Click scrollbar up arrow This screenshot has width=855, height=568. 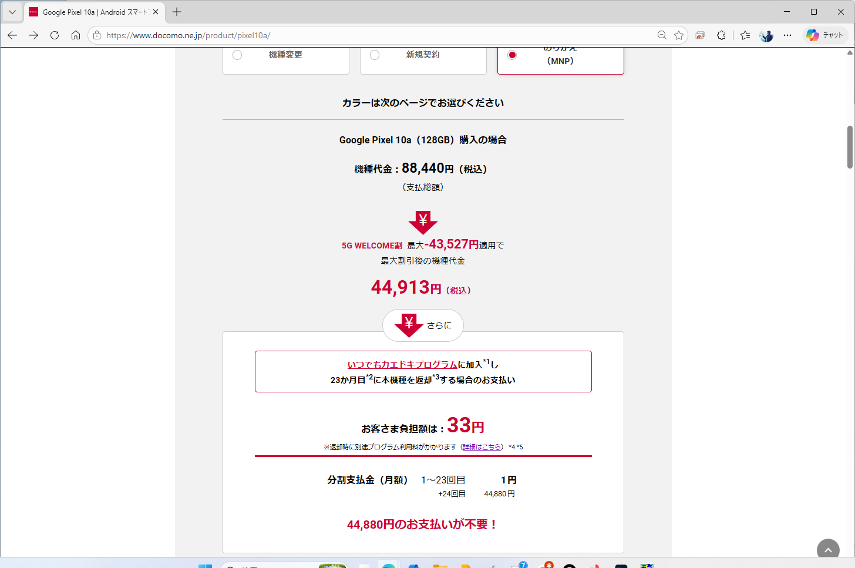click(850, 52)
